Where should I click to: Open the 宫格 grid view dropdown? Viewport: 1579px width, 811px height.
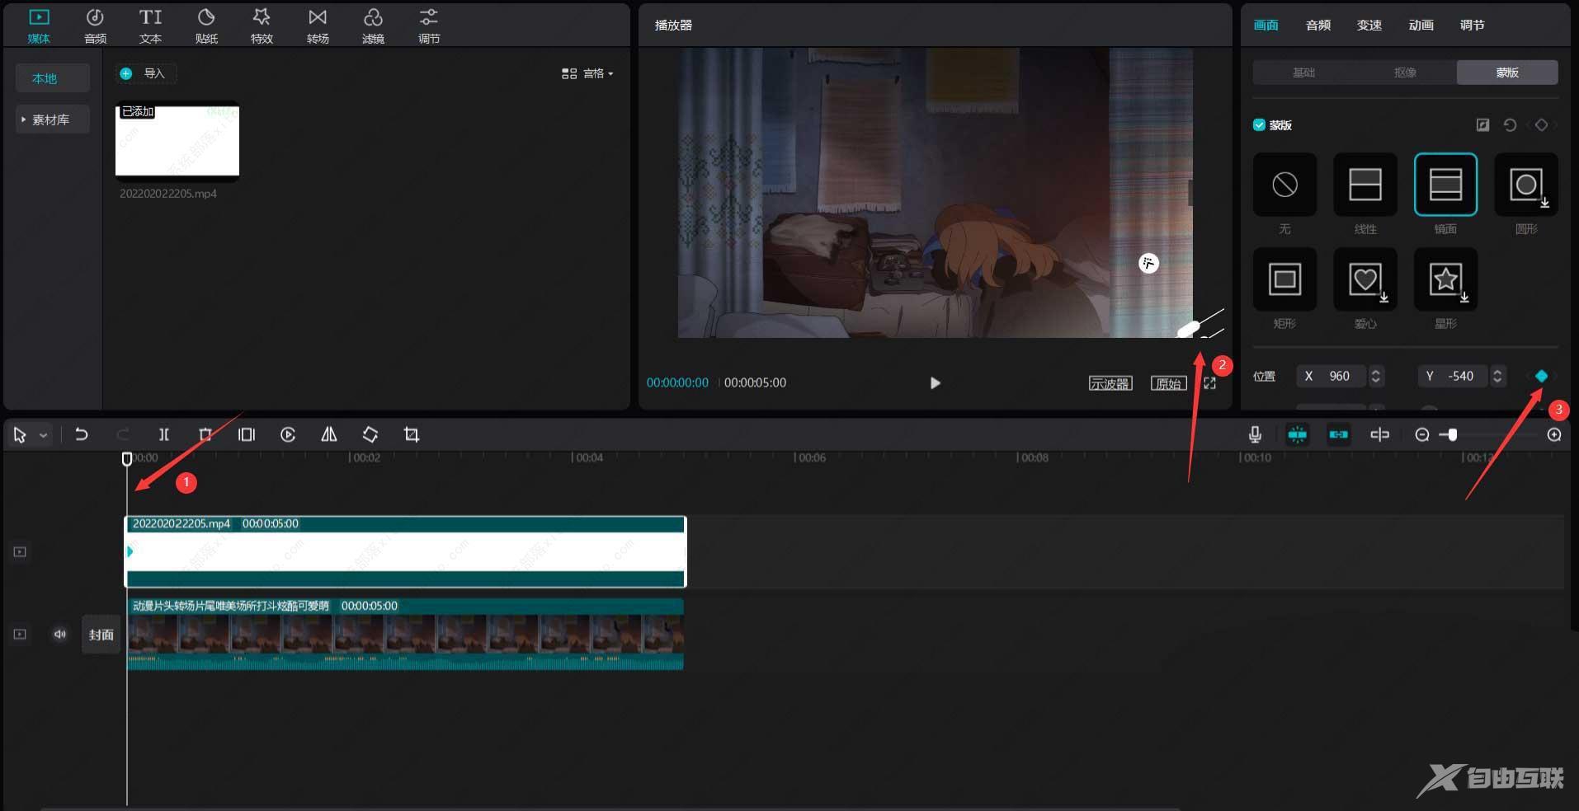coord(587,73)
